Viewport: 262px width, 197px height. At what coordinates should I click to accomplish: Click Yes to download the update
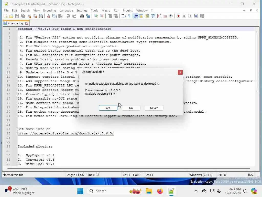click(x=108, y=108)
